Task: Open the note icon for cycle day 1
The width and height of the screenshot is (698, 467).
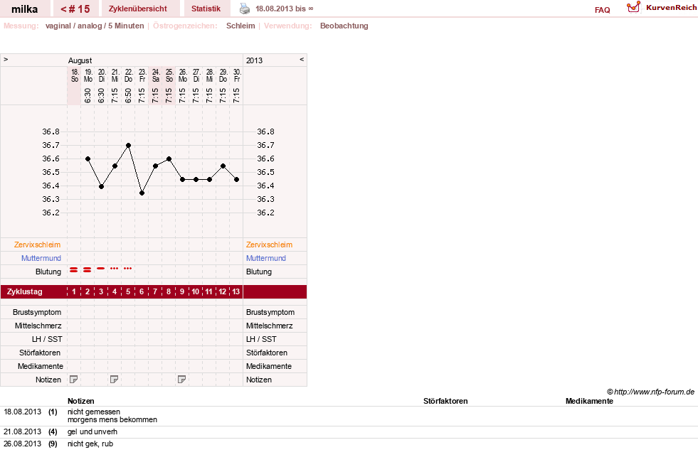Action: coord(74,380)
